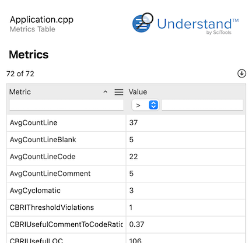This screenshot has width=252, height=243.
Task: Click the Metric column header
Action: coord(20,92)
